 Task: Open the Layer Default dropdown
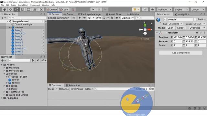coord(199,24)
